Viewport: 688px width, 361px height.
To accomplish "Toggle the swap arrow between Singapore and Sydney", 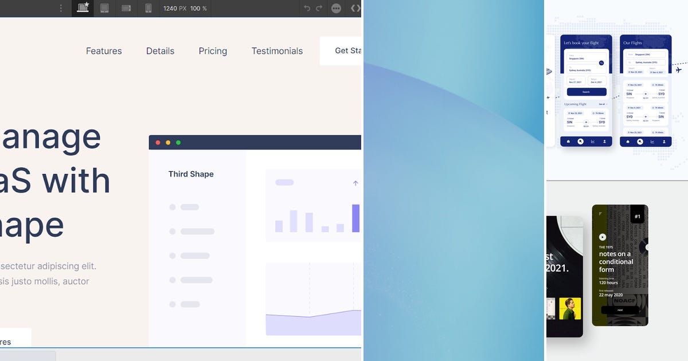I will coord(601,63).
